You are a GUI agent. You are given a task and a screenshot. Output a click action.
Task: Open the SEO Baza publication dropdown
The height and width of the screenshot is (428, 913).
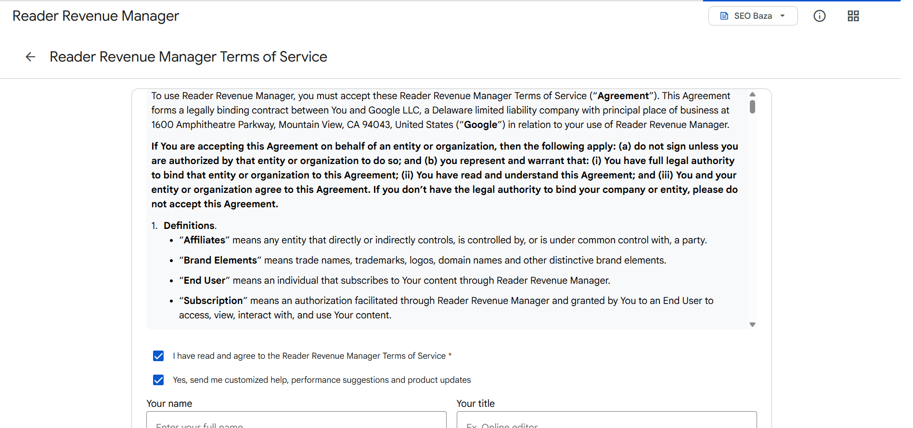click(x=753, y=16)
